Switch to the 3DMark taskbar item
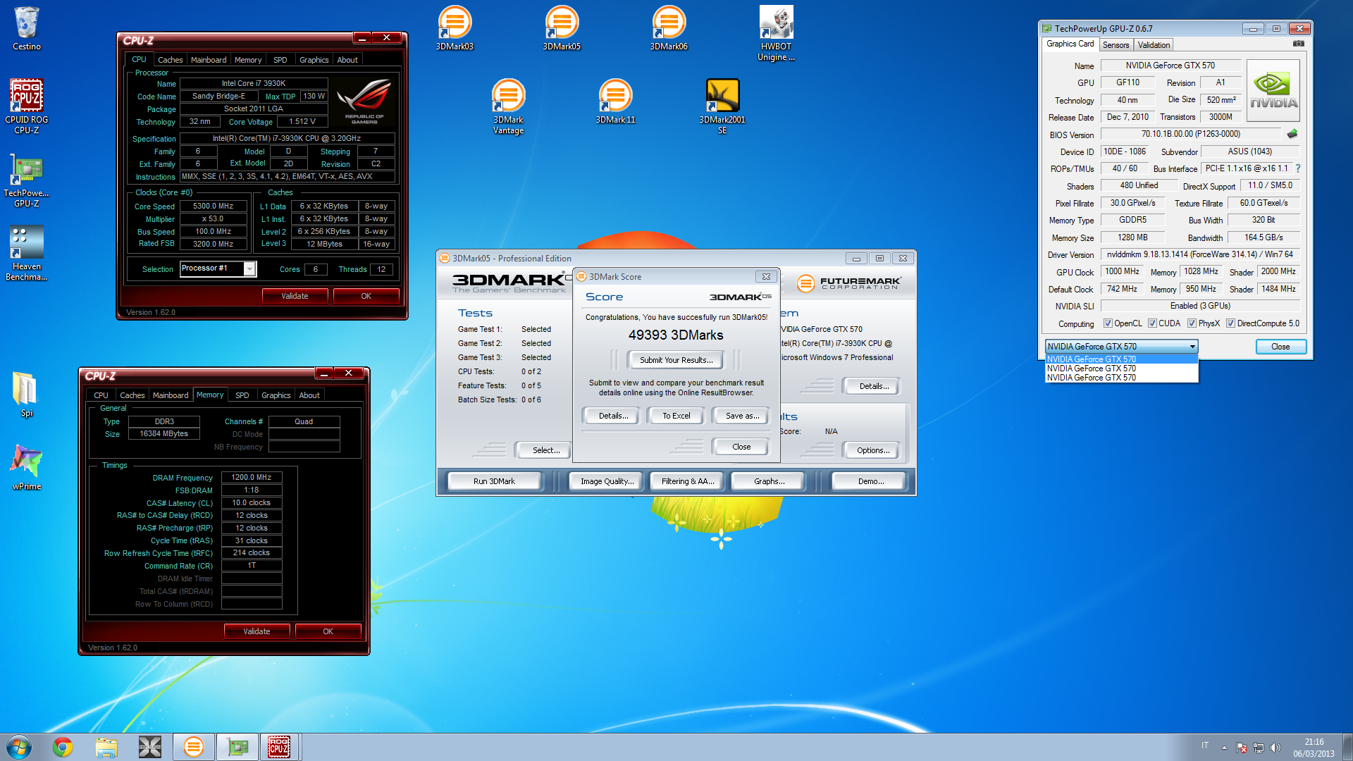 point(193,747)
